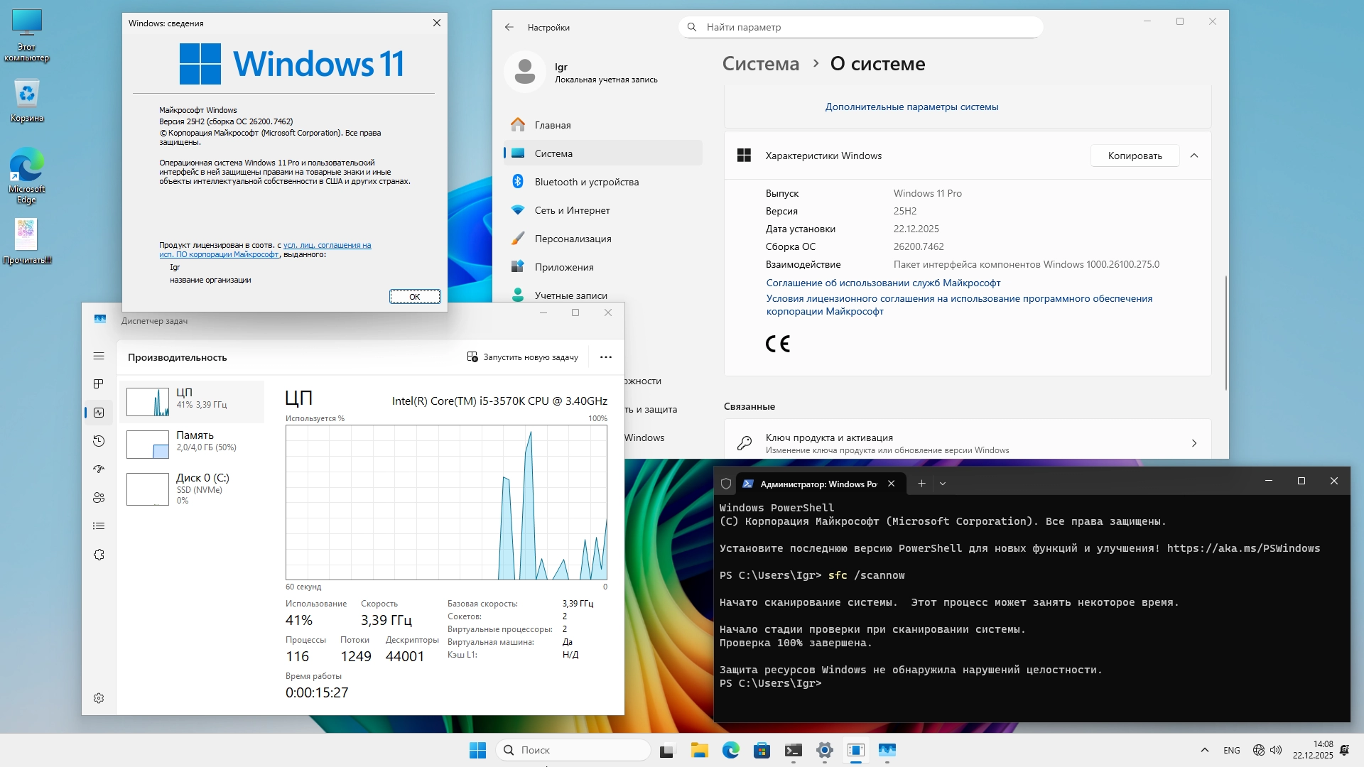Image resolution: width=1364 pixels, height=767 pixels.
Task: Open the Startup apps icon in Task Manager
Action: pos(99,469)
